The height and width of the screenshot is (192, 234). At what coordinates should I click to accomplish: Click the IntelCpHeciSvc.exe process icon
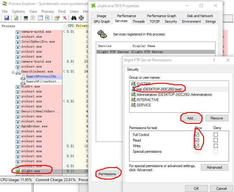(18, 42)
